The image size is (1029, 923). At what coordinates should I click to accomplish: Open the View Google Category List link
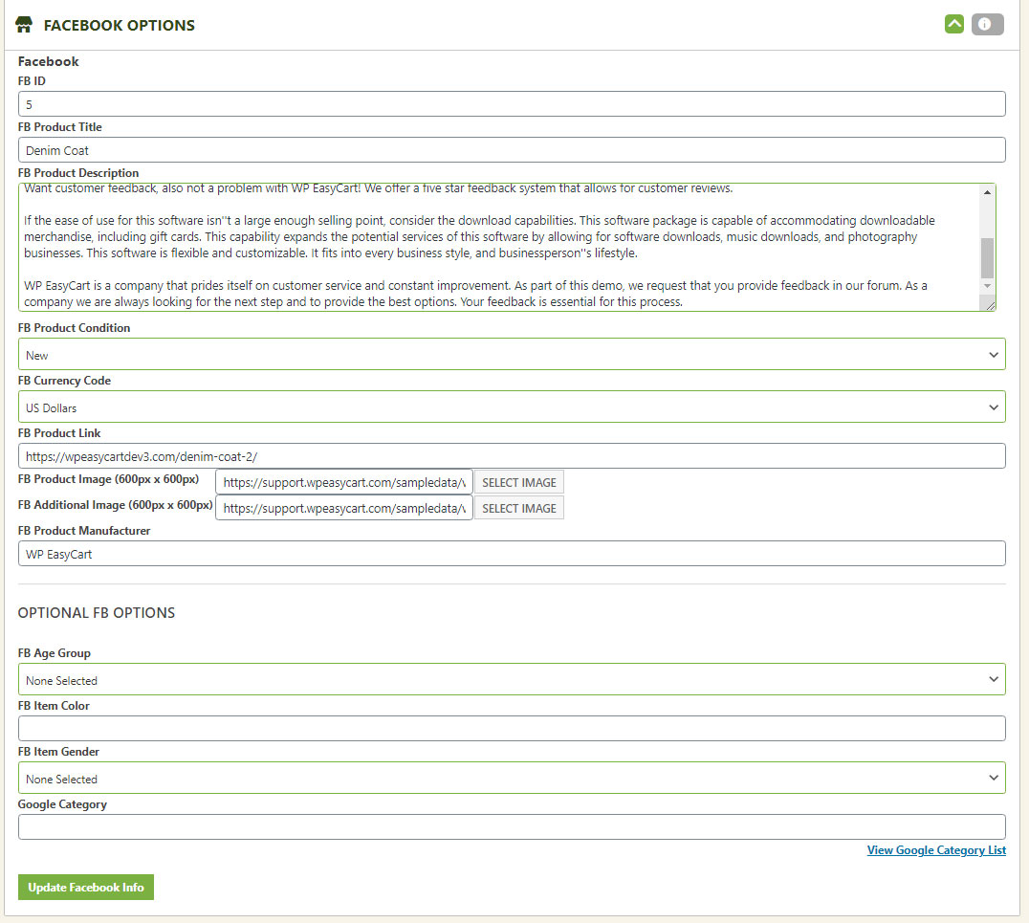click(936, 850)
